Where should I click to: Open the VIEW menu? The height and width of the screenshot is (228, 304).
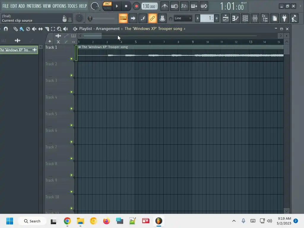tap(47, 6)
